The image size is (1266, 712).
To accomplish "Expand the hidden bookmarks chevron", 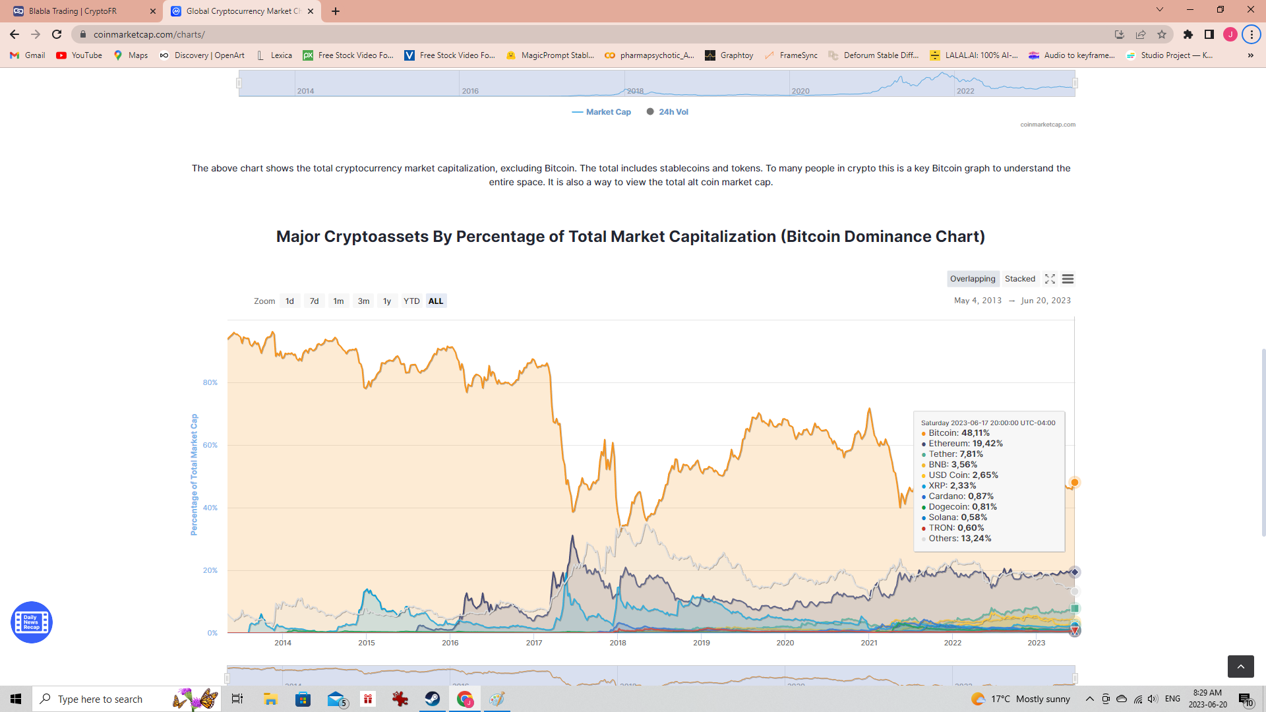I will [x=1250, y=55].
